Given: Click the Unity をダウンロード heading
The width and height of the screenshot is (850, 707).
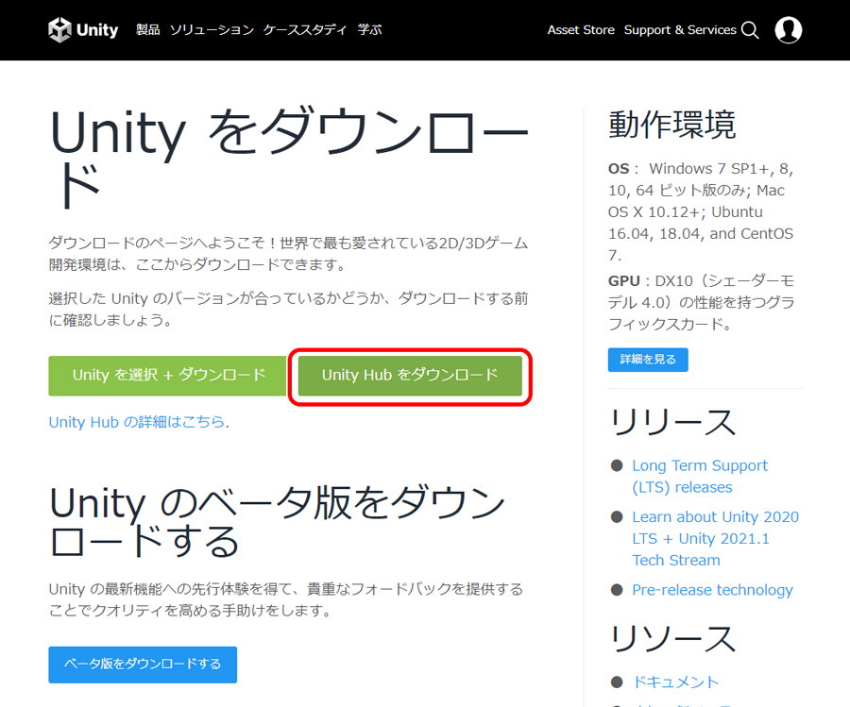Looking at the screenshot, I should [289, 157].
